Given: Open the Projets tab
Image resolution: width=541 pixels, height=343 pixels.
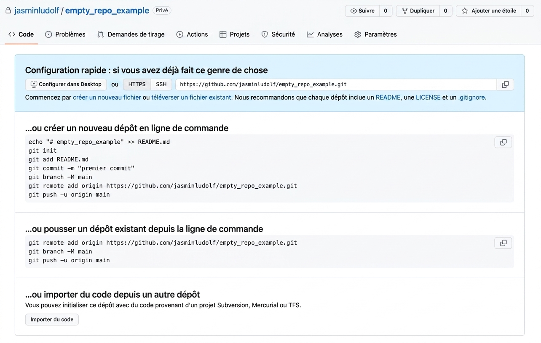Looking at the screenshot, I should pos(235,34).
